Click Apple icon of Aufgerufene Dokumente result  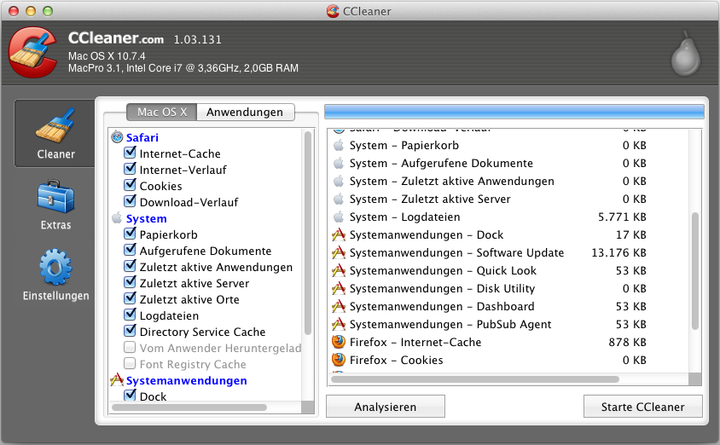(x=339, y=163)
